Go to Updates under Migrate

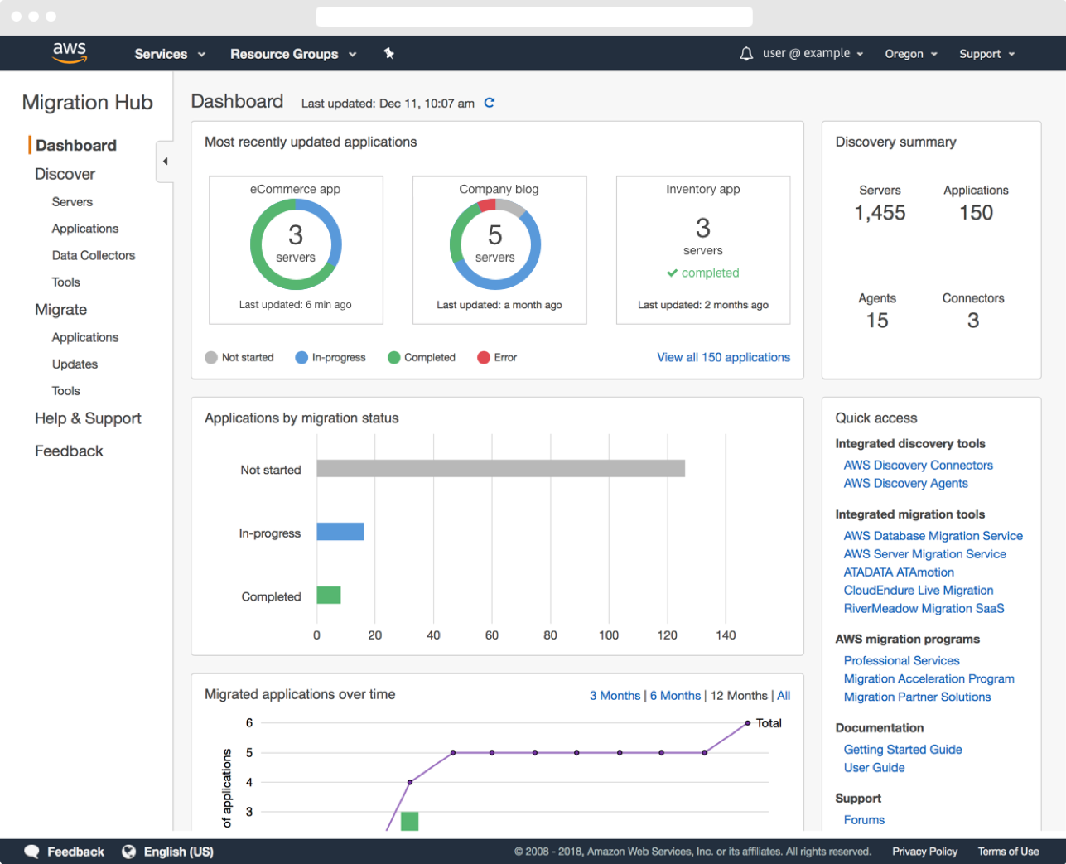[75, 364]
